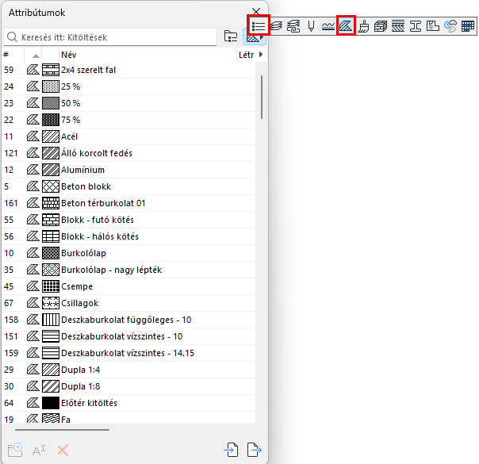This screenshot has height=464, width=479.
Task: Open Line Types attribute icon
Action: pyautogui.click(x=328, y=26)
